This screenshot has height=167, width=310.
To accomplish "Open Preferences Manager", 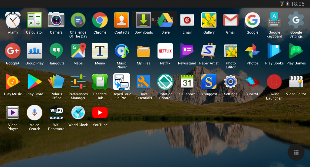I will point(78,81).
